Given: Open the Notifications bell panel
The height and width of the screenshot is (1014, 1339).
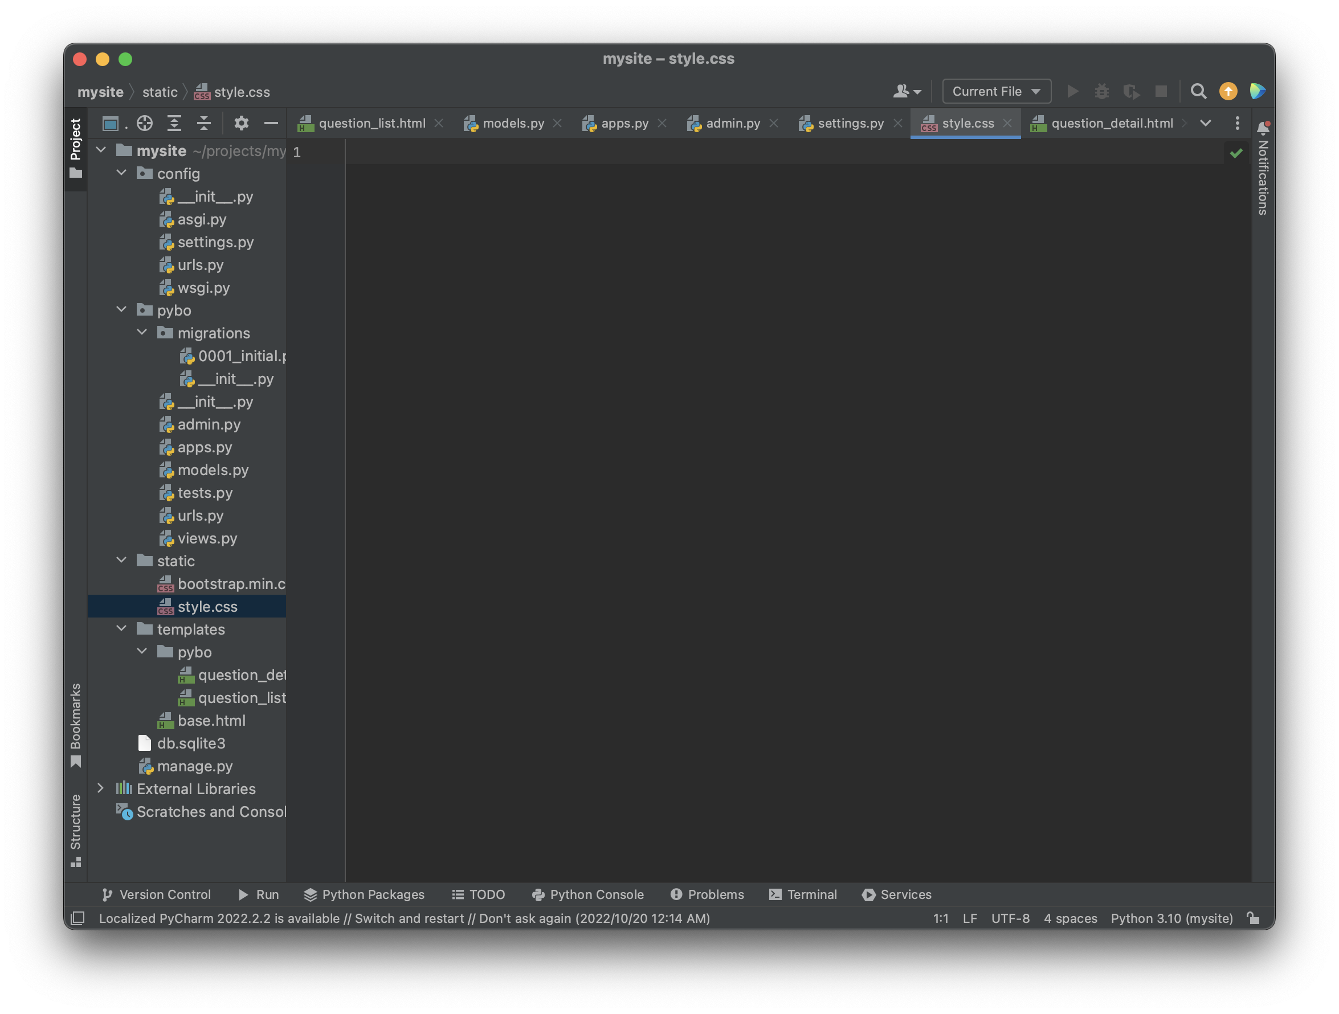Looking at the screenshot, I should point(1263,128).
